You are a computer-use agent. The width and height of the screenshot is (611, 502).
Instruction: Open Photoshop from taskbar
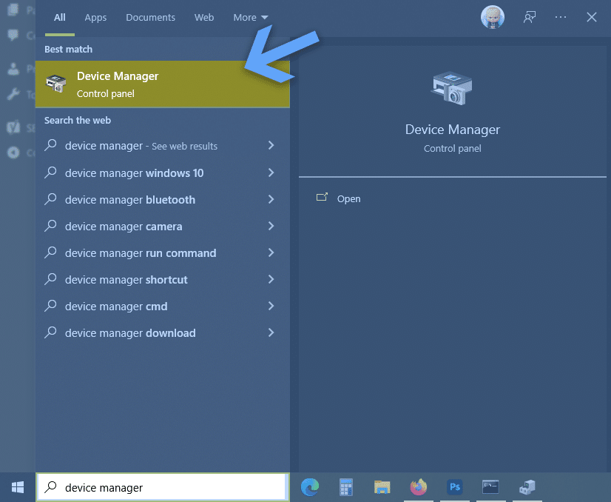[455, 487]
